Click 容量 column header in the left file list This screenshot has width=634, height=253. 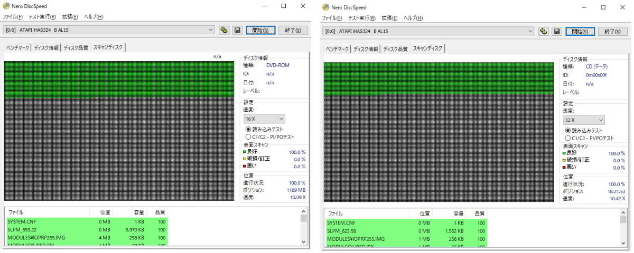pyautogui.click(x=130, y=212)
